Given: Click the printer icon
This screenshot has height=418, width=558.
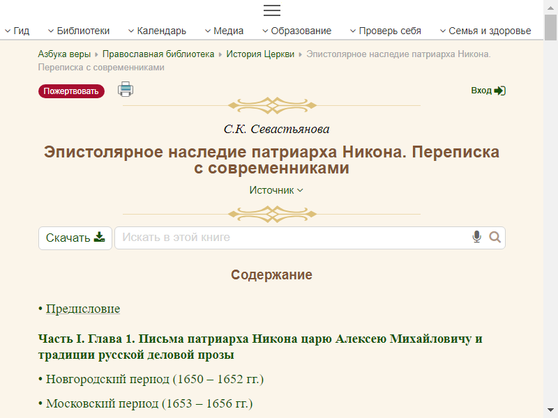Looking at the screenshot, I should 126,89.
